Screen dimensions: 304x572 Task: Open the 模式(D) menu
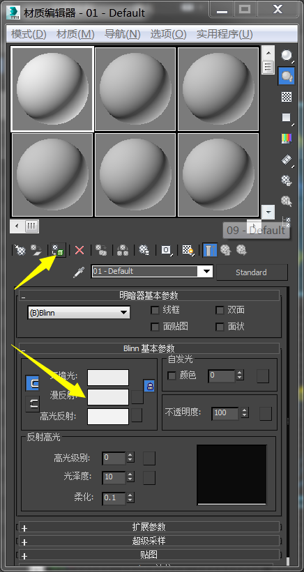(x=29, y=34)
